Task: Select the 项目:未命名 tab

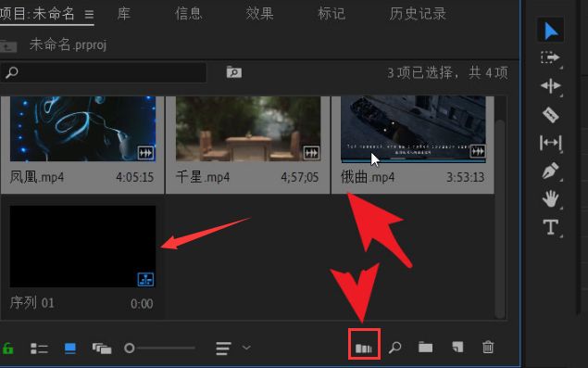Action: click(x=37, y=14)
